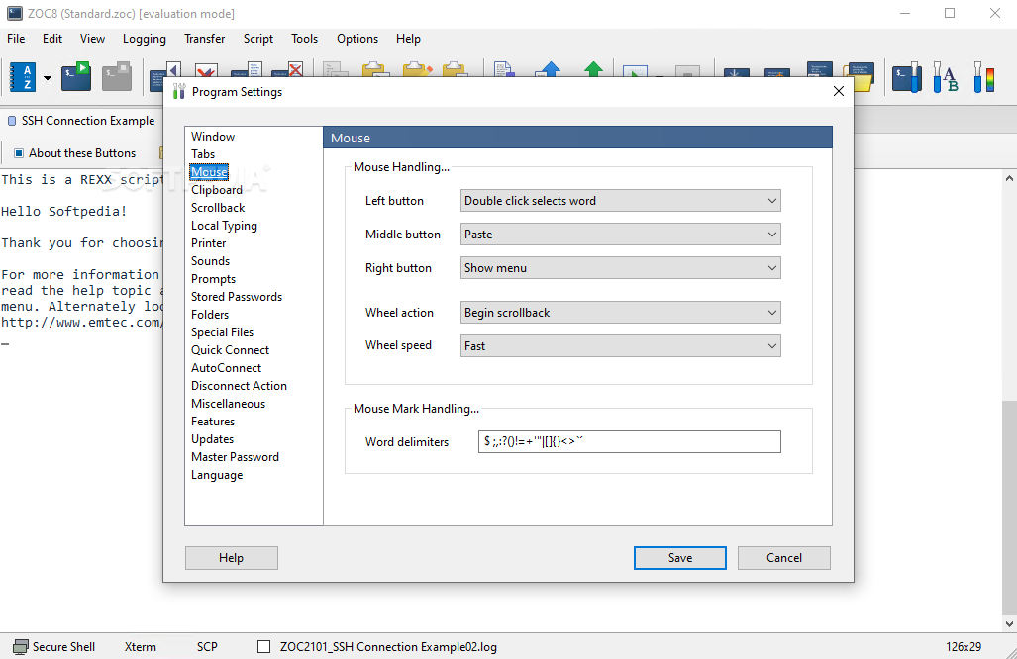Open the Script menu
1017x659 pixels.
pyautogui.click(x=258, y=39)
